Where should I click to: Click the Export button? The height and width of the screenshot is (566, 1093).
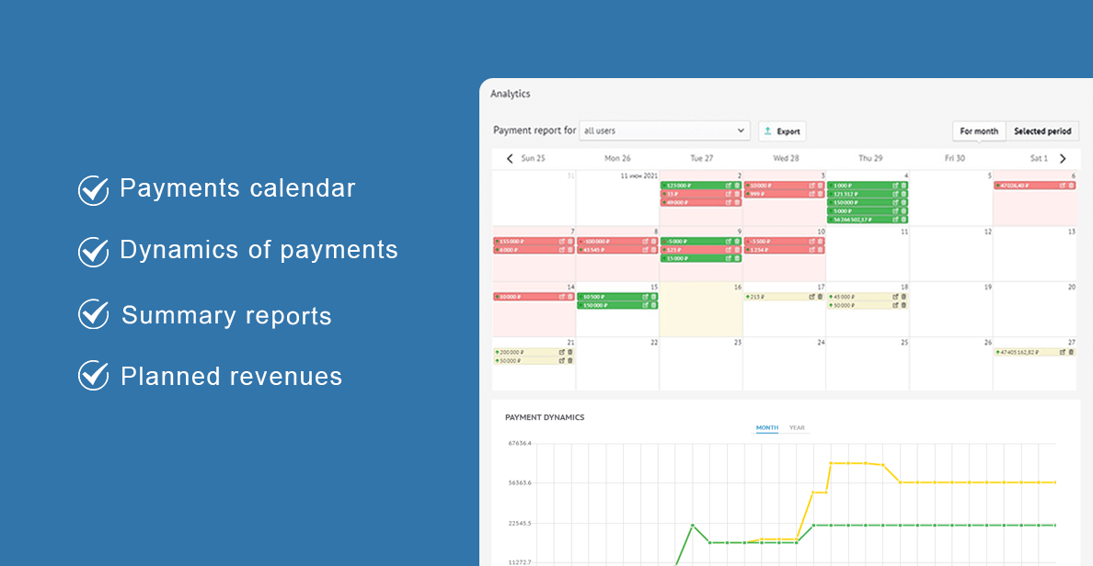(x=781, y=131)
